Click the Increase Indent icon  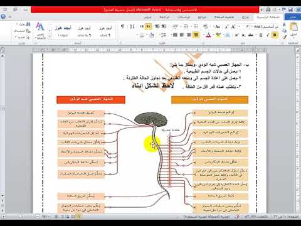point(157,26)
